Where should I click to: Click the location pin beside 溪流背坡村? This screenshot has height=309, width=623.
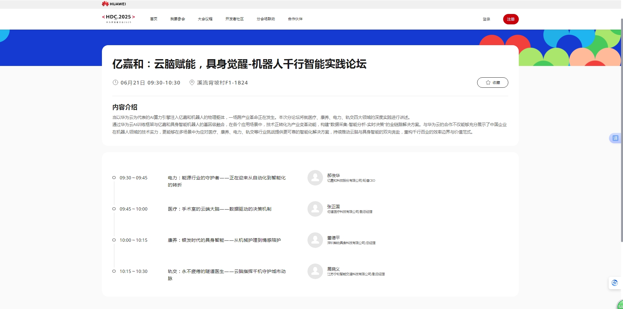pos(192,83)
